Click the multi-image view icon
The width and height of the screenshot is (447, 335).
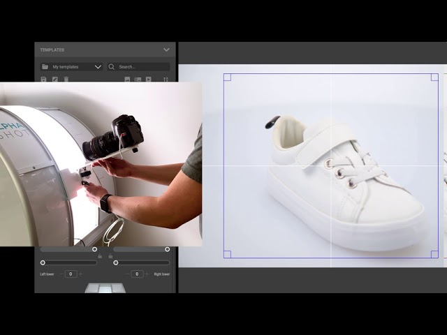pyautogui.click(x=138, y=79)
